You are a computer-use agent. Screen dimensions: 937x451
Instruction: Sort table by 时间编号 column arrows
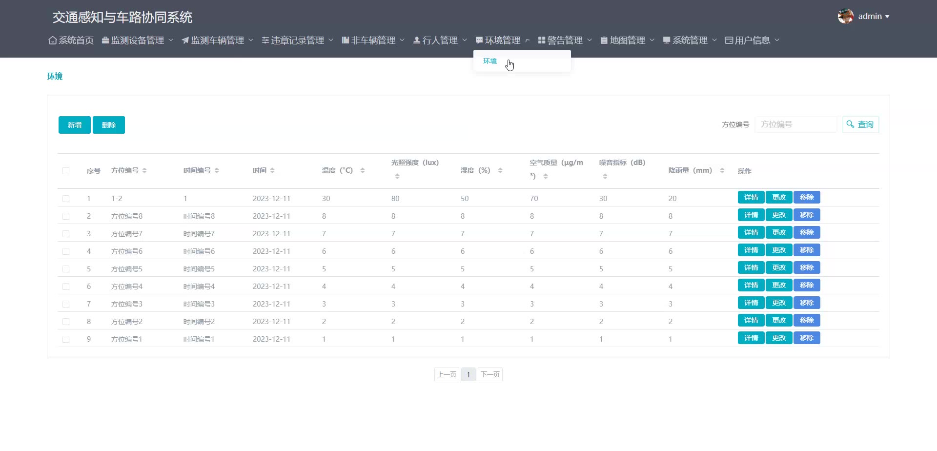[217, 170]
